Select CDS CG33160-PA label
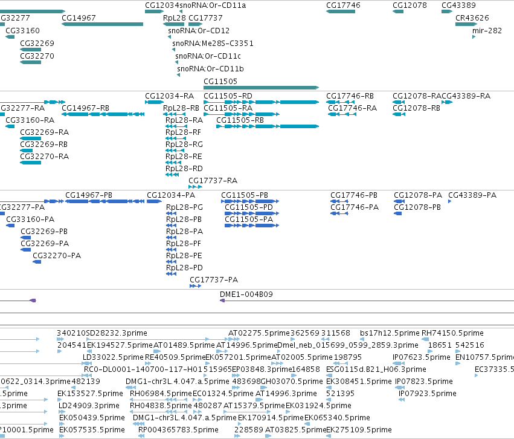514x439 pixels. click(30, 220)
